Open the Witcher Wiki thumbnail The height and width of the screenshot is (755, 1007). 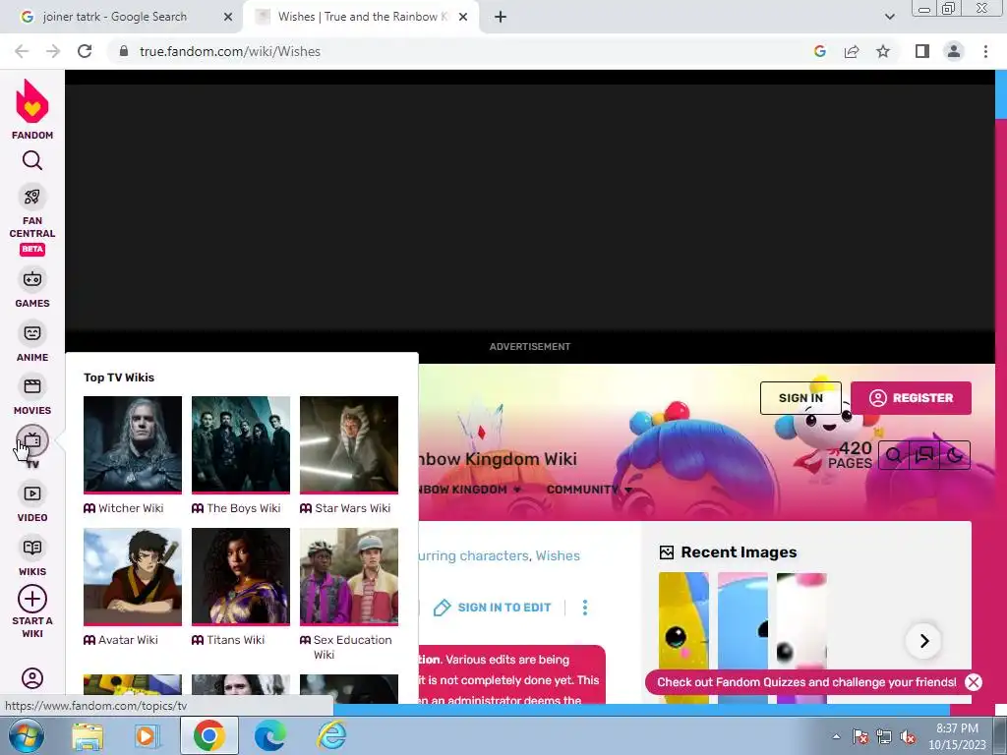click(x=133, y=444)
